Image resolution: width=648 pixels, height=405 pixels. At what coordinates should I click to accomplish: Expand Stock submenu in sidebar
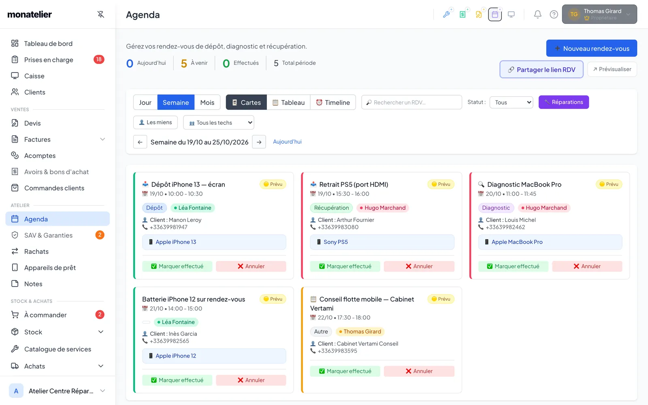tap(101, 332)
